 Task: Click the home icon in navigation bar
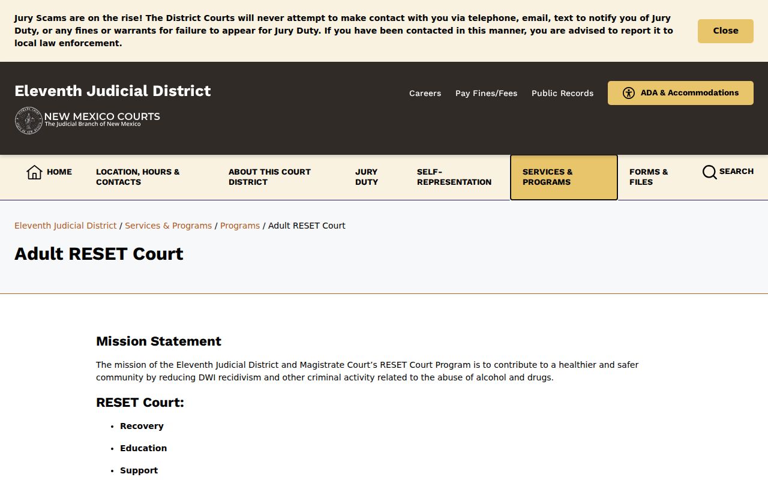click(35, 172)
